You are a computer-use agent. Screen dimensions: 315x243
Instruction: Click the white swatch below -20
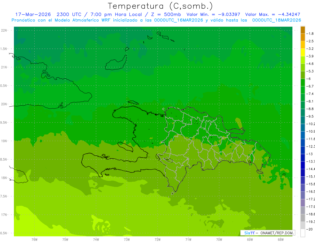(x=303, y=233)
